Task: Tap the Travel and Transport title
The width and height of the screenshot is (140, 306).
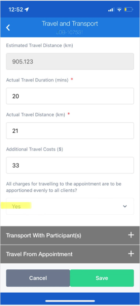Action: pos(70,24)
